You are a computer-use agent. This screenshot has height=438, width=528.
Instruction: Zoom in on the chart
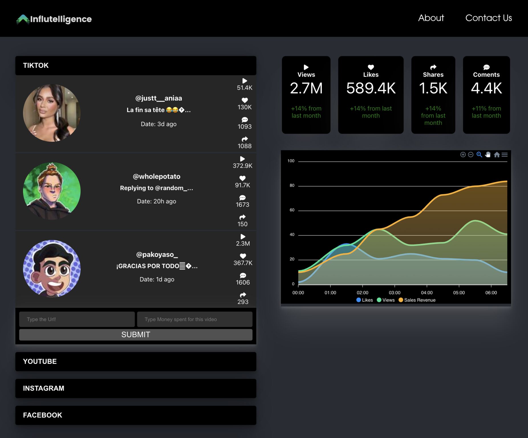point(463,155)
